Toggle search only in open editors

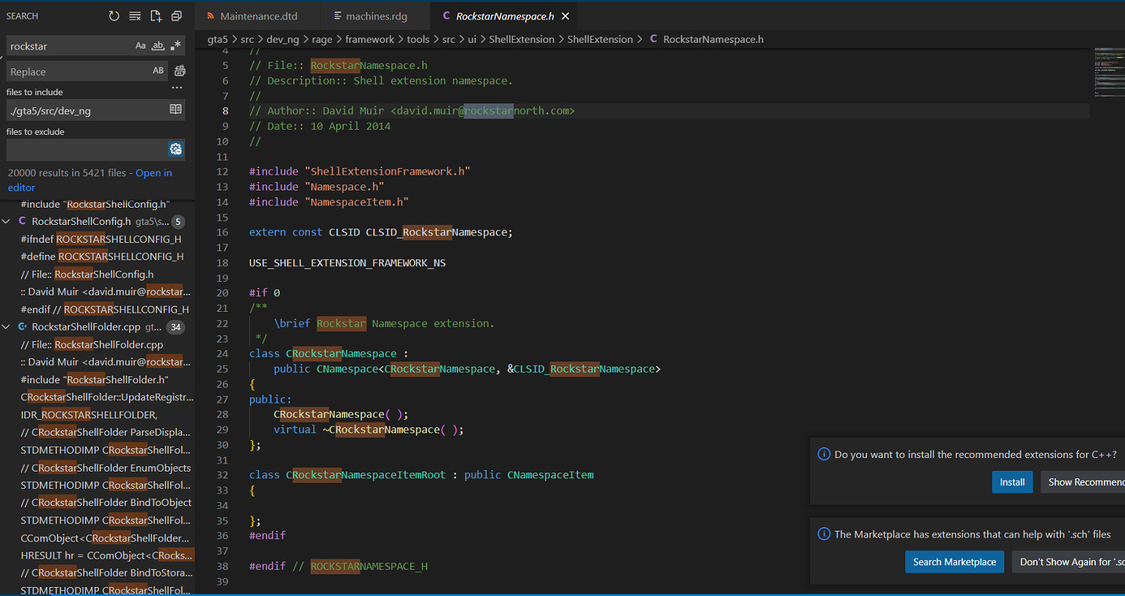coord(175,109)
